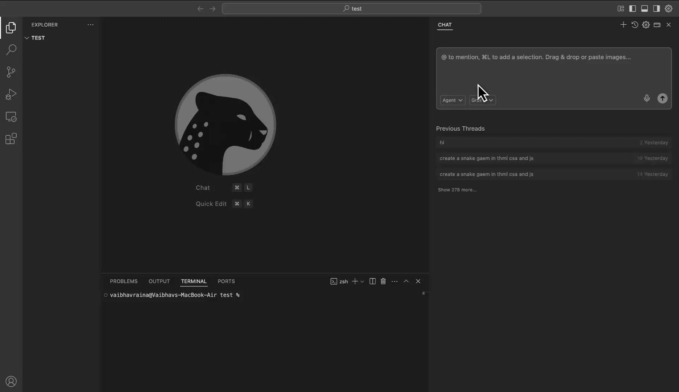Open the Extensions panel icon
Viewport: 679px width, 392px height.
[11, 139]
